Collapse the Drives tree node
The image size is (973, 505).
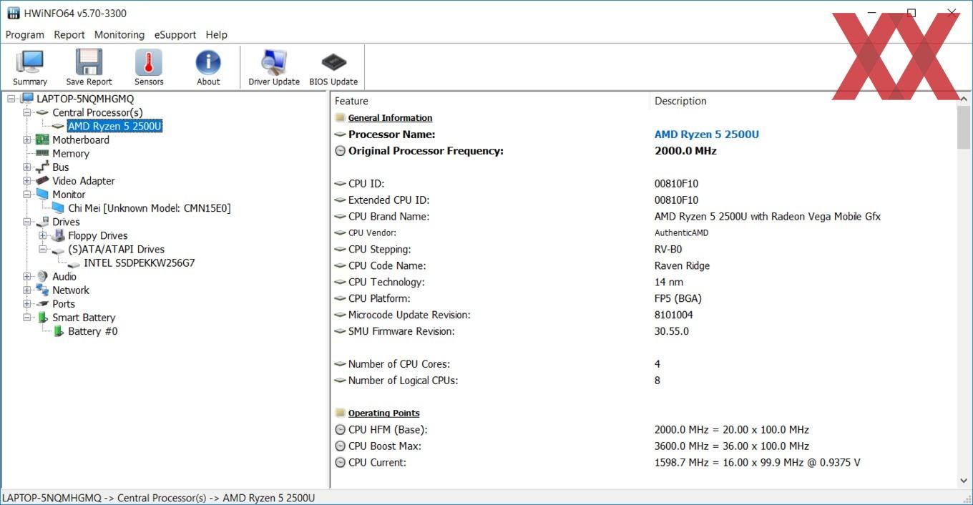click(x=27, y=222)
